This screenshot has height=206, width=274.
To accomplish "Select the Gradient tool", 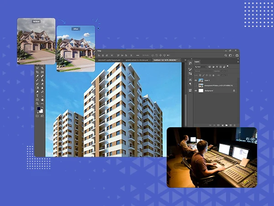I will (x=37, y=88).
